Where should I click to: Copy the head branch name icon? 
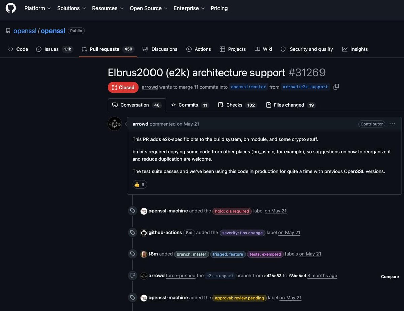[x=336, y=87]
